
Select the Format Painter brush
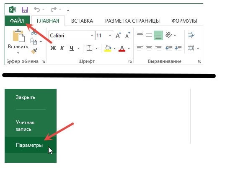pyautogui.click(x=34, y=51)
